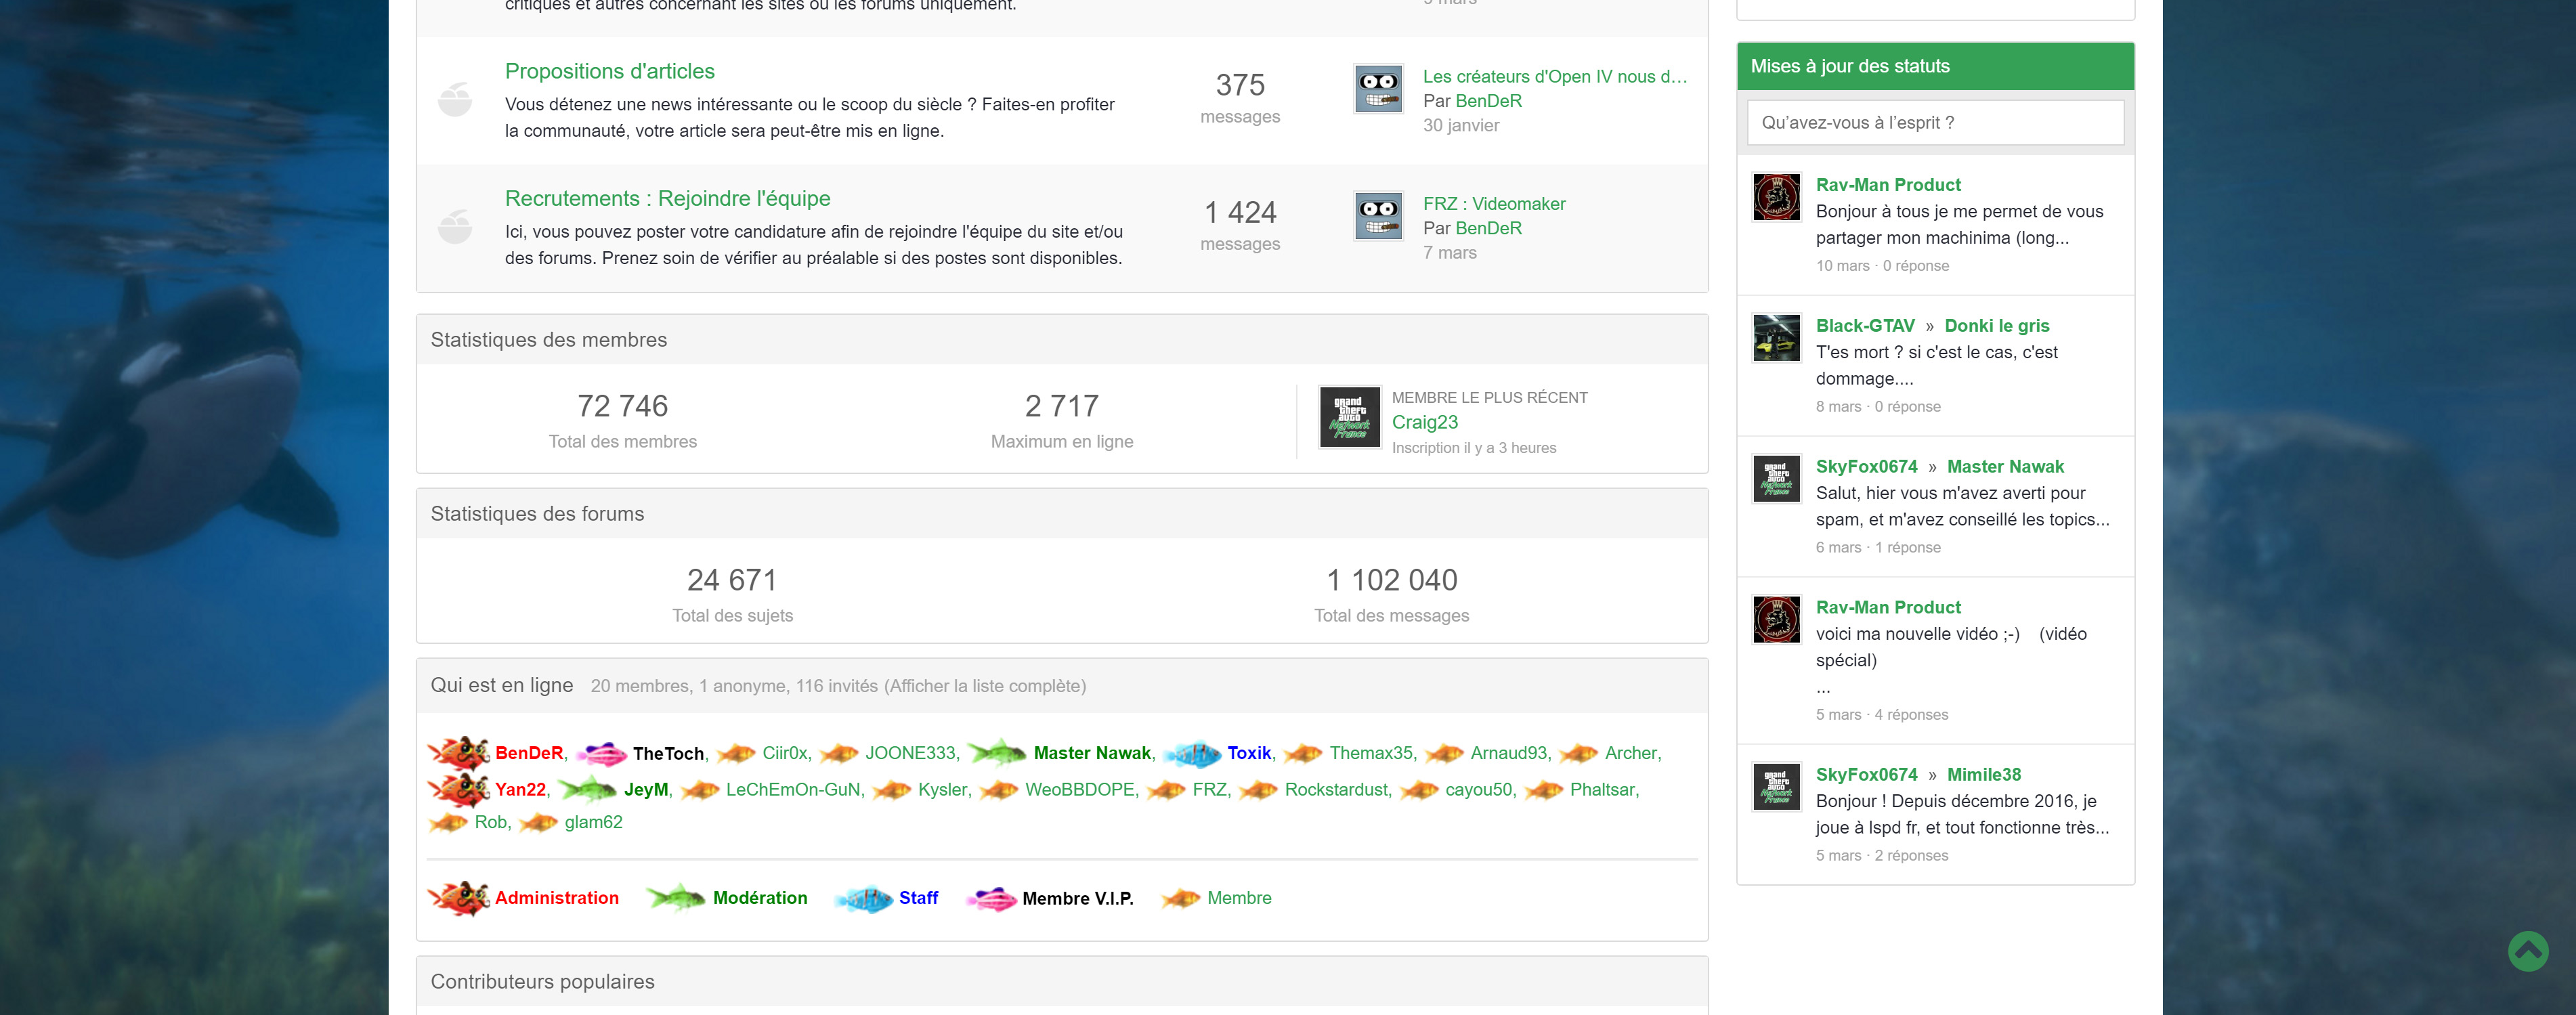This screenshot has height=1015, width=2576.
Task: Open Master Nawak's profile in online list
Action: tap(1091, 753)
